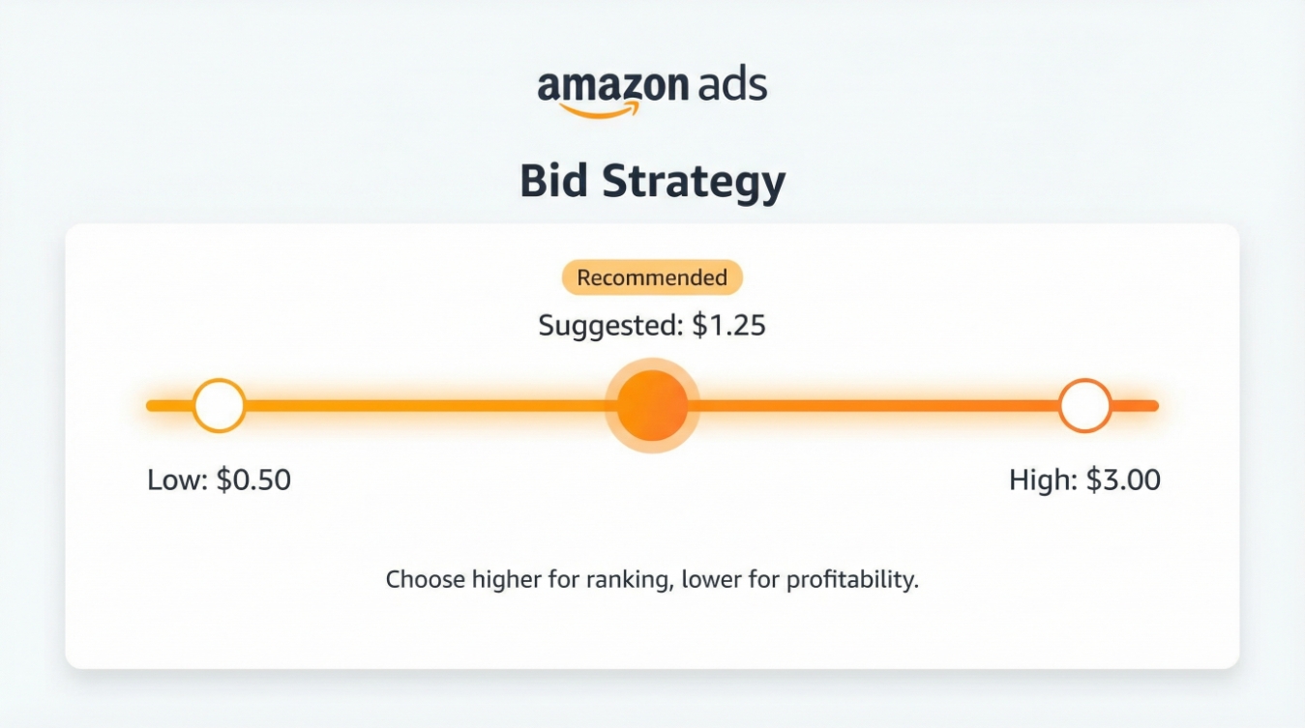This screenshot has width=1305, height=728.
Task: Click the Low: $0.50 label
Action: (219, 480)
